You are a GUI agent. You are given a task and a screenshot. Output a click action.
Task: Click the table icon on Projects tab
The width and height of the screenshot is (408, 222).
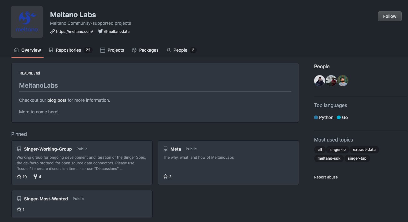pyautogui.click(x=102, y=50)
